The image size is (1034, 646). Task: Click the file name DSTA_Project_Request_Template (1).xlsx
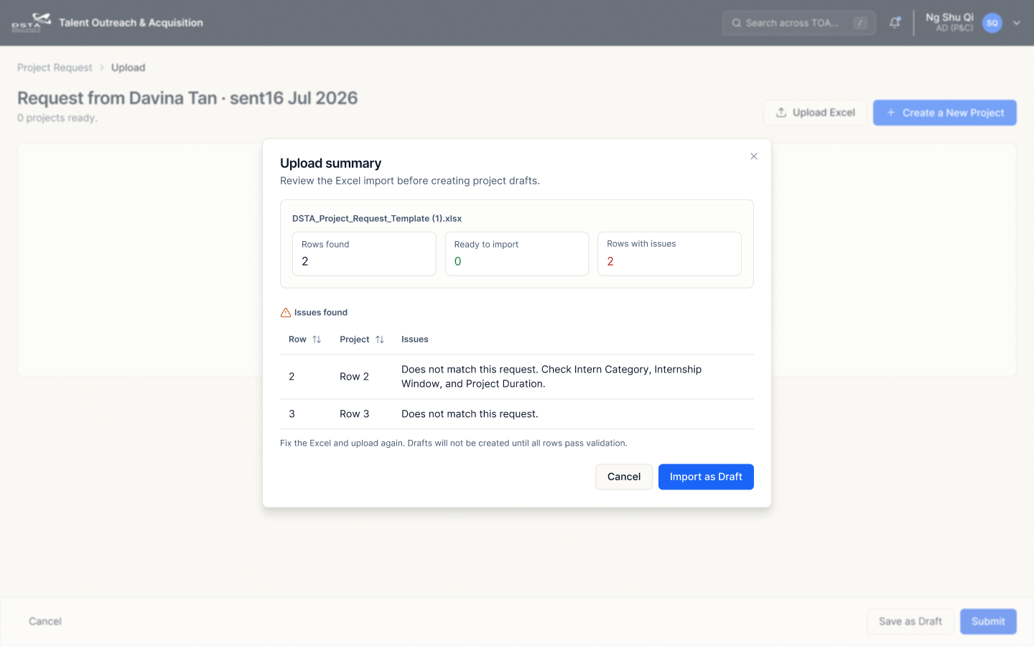pyautogui.click(x=377, y=218)
